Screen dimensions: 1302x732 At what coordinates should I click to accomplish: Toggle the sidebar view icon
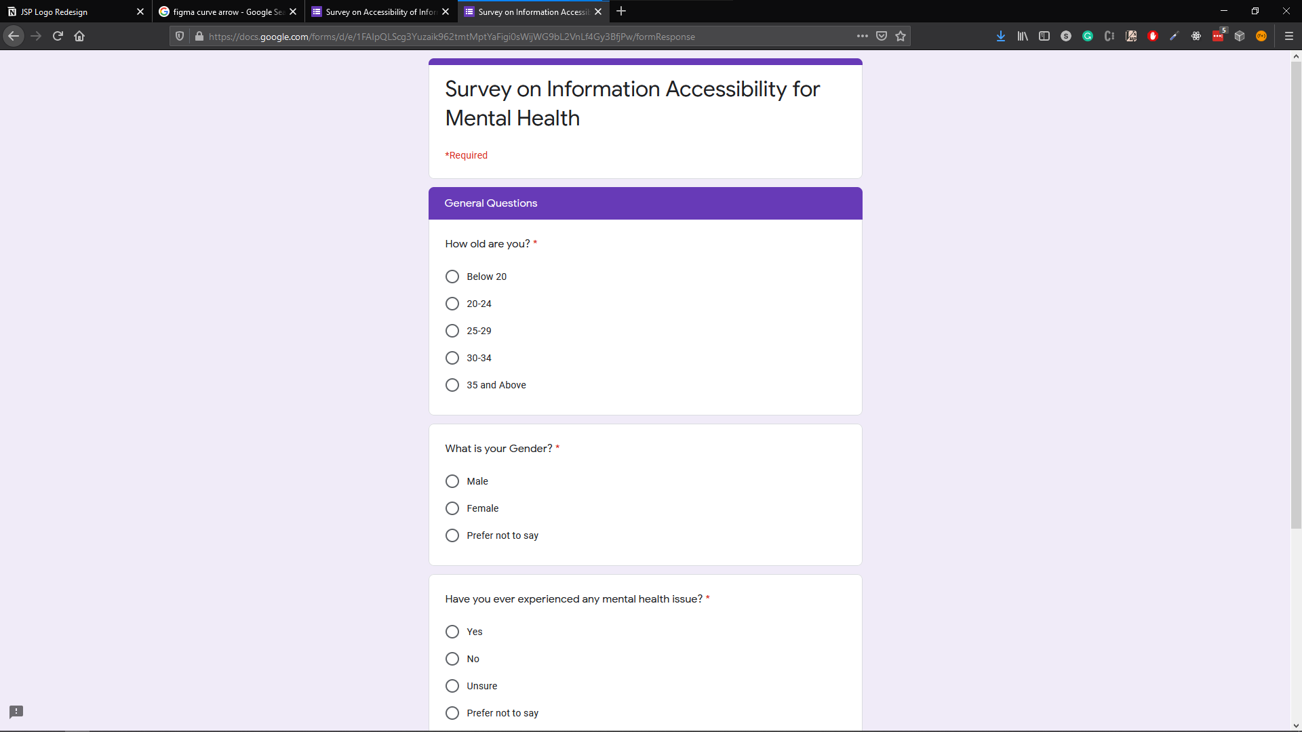tap(1044, 36)
